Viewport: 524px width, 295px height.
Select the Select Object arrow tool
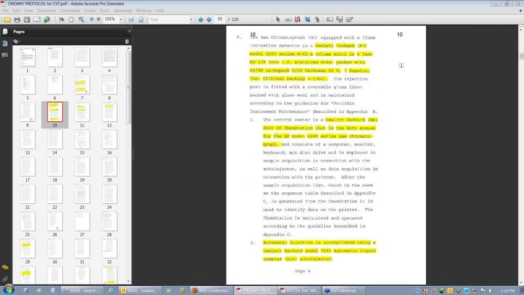[278, 20]
